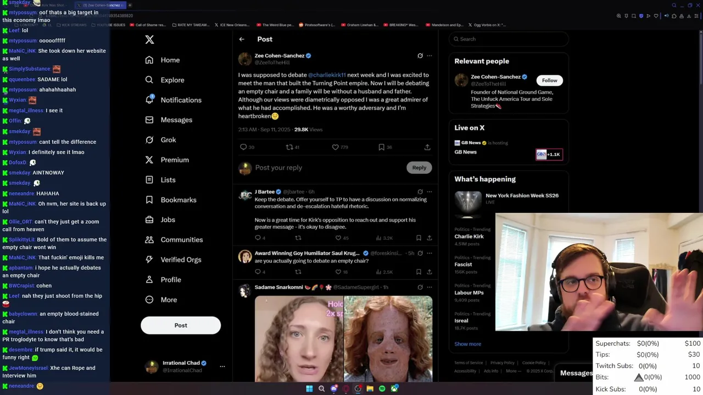Expand the More menu in sidebar

(x=160, y=300)
